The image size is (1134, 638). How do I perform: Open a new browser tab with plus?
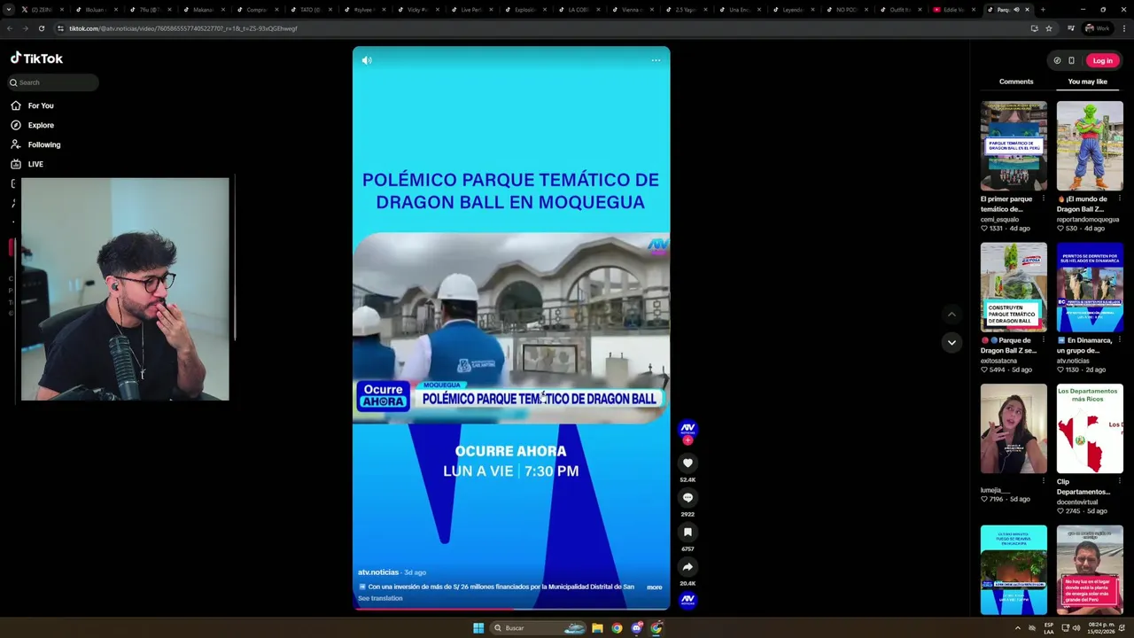pyautogui.click(x=1042, y=10)
